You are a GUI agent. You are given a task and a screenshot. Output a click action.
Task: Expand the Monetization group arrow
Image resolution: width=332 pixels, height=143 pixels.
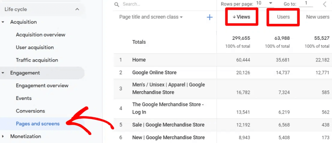point(3,136)
